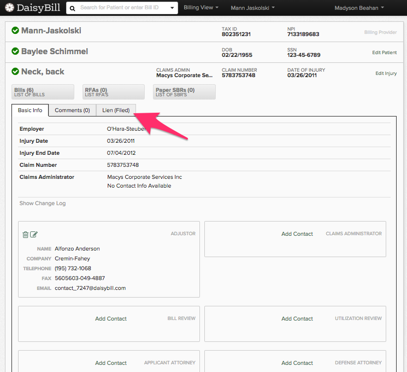The width and height of the screenshot is (407, 372).
Task: Click DOB value 02/22/1955
Action: tap(237, 55)
